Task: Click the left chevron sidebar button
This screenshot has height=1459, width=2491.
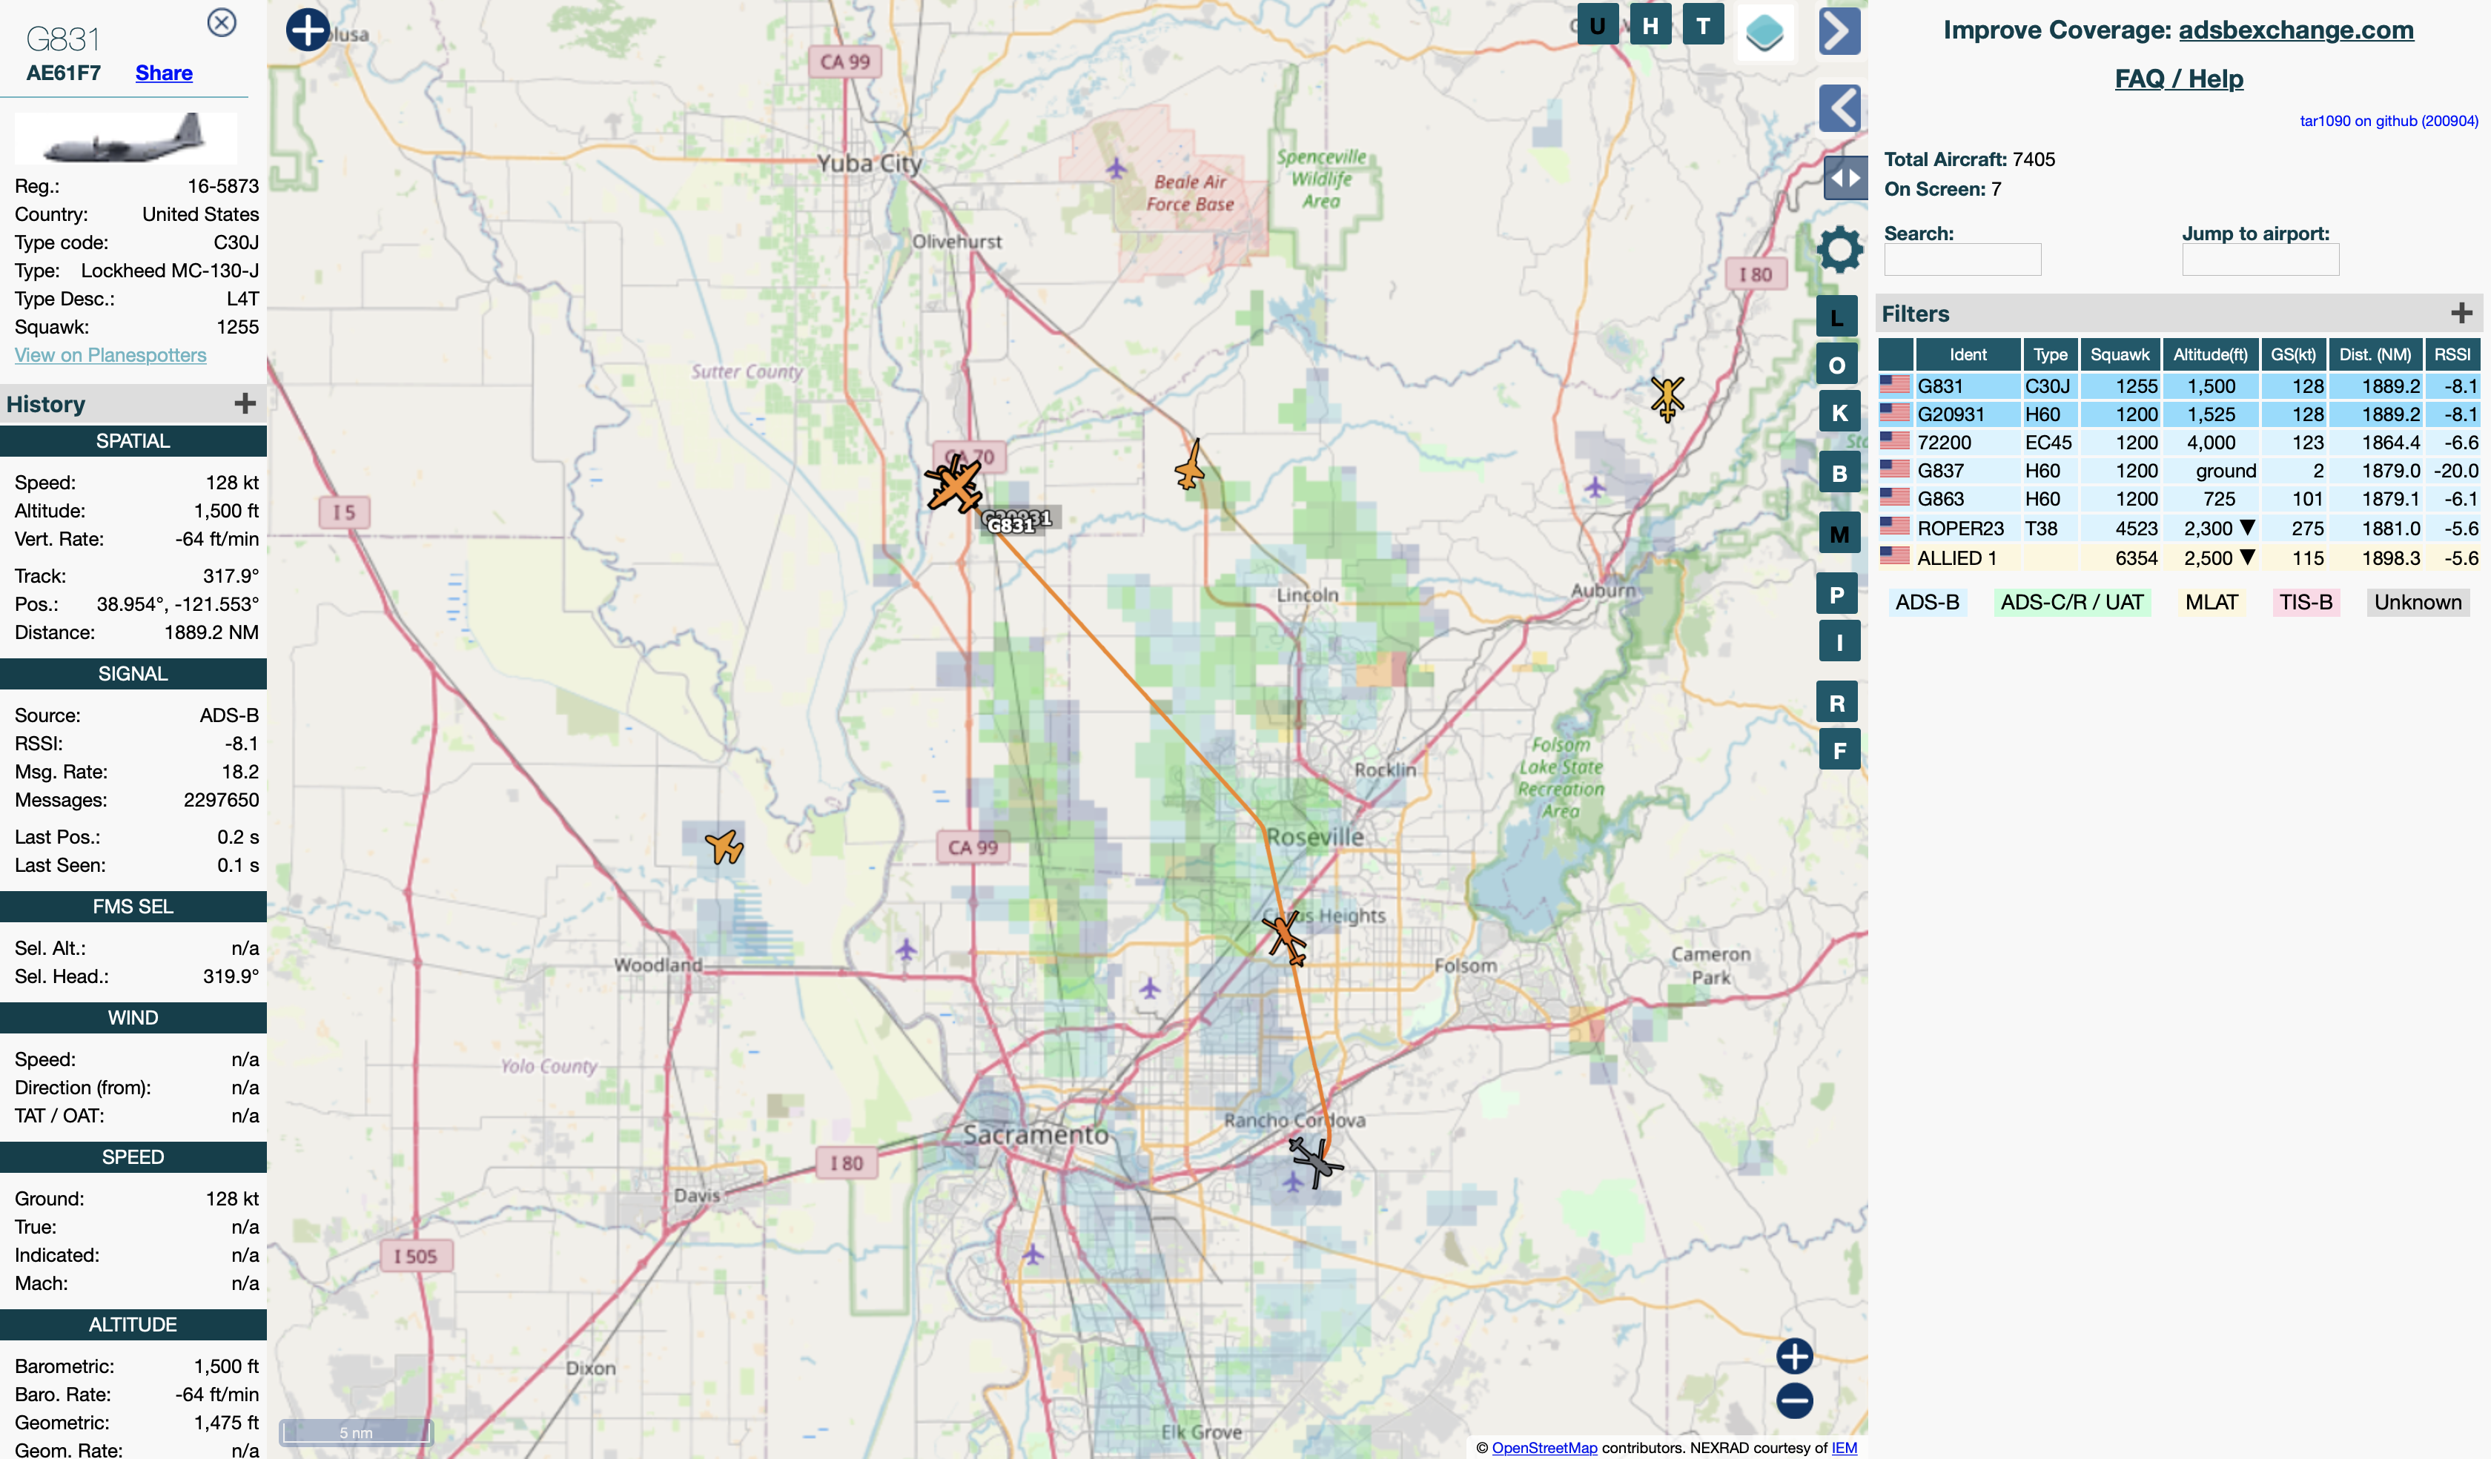Action: [x=1839, y=107]
